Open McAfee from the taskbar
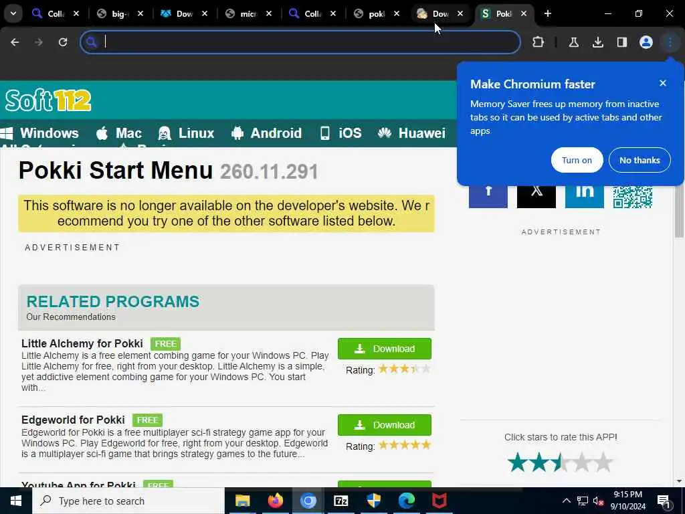 tap(439, 501)
